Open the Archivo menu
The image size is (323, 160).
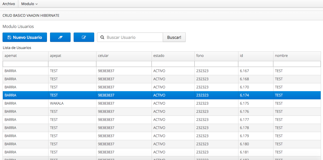tap(9, 4)
